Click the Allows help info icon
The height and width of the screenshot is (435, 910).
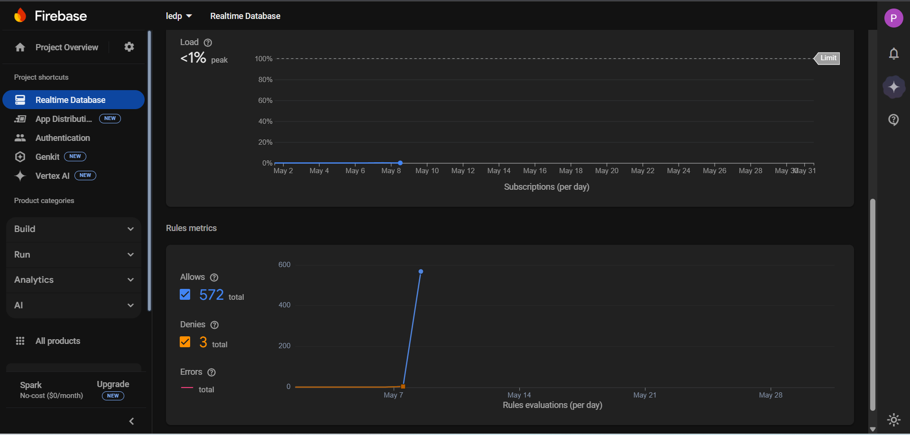pyautogui.click(x=214, y=278)
